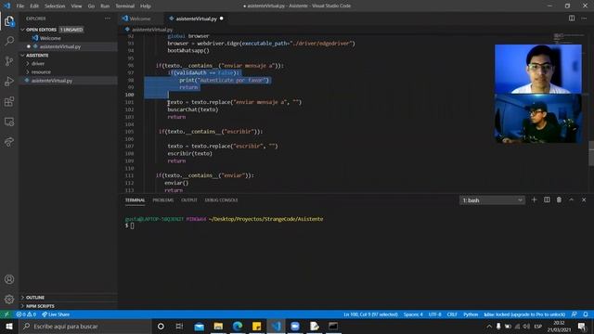Select the Terminal panel tab
This screenshot has width=594, height=334.
tap(136, 200)
